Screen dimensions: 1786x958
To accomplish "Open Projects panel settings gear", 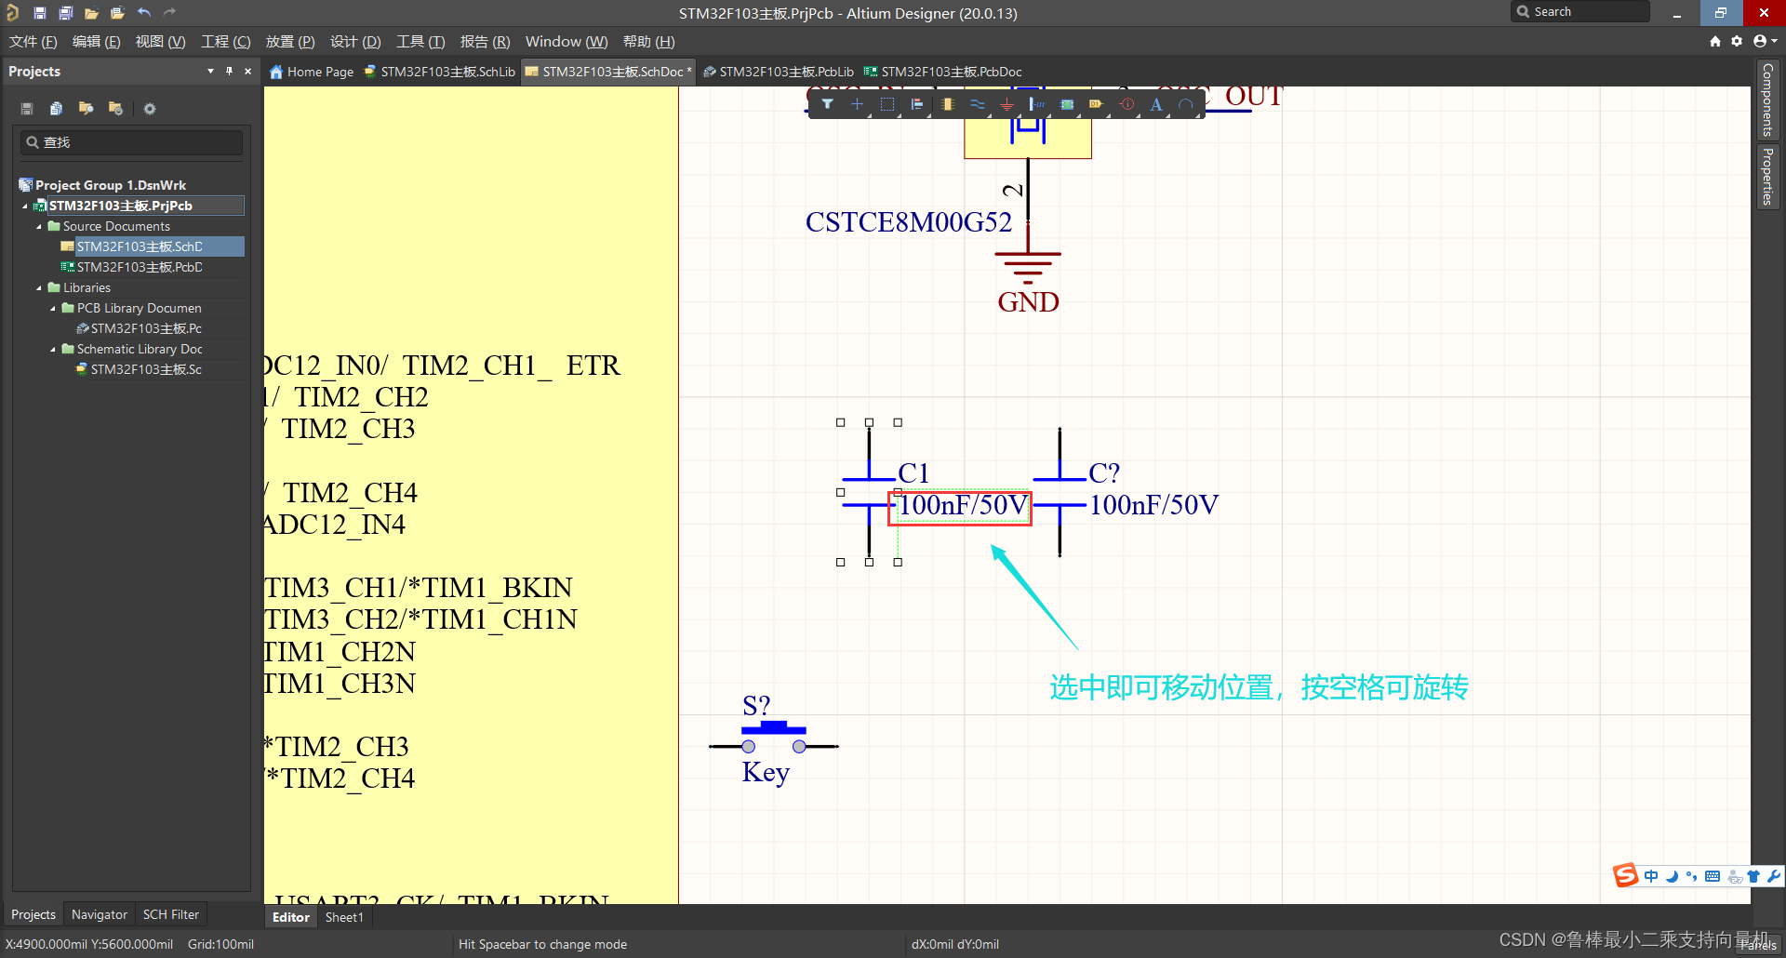I will point(150,109).
